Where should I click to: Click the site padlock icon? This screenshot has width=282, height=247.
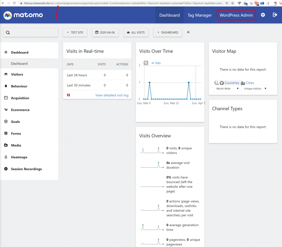[21, 3]
